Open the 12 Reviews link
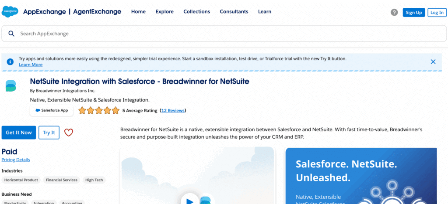This screenshot has height=204, width=448. pyautogui.click(x=173, y=111)
